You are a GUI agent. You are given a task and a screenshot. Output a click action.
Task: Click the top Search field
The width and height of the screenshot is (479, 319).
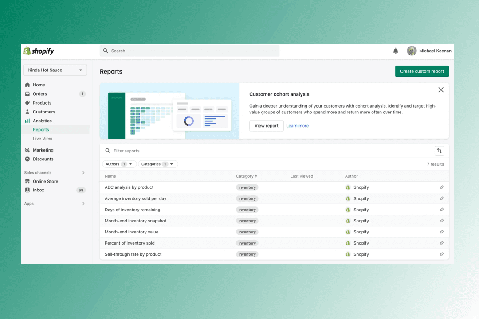pyautogui.click(x=189, y=51)
